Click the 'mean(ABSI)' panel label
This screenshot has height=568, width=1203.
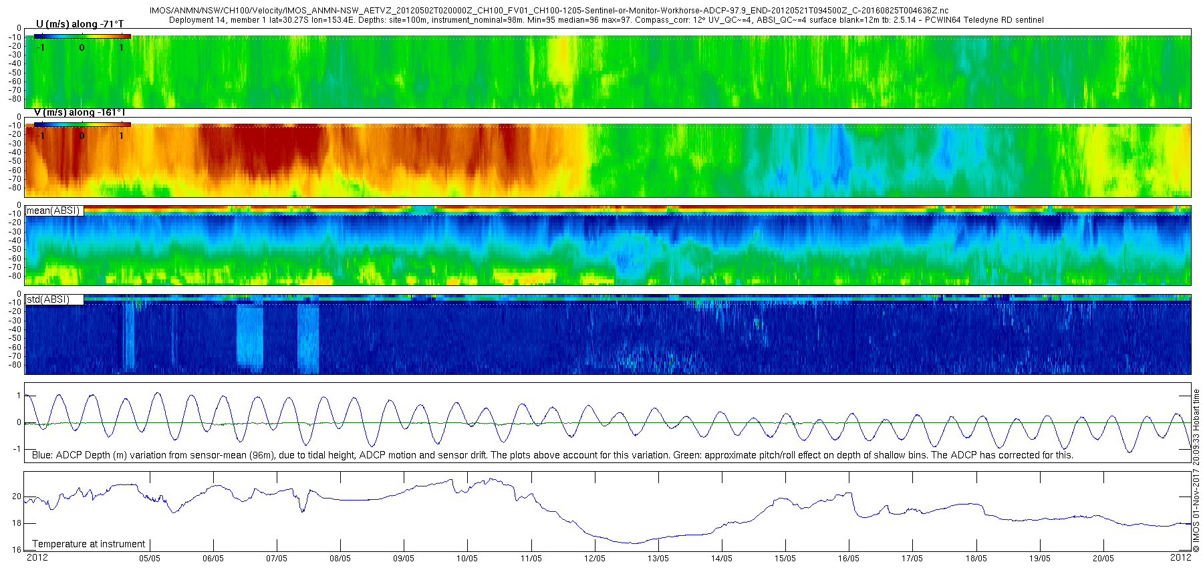53,210
